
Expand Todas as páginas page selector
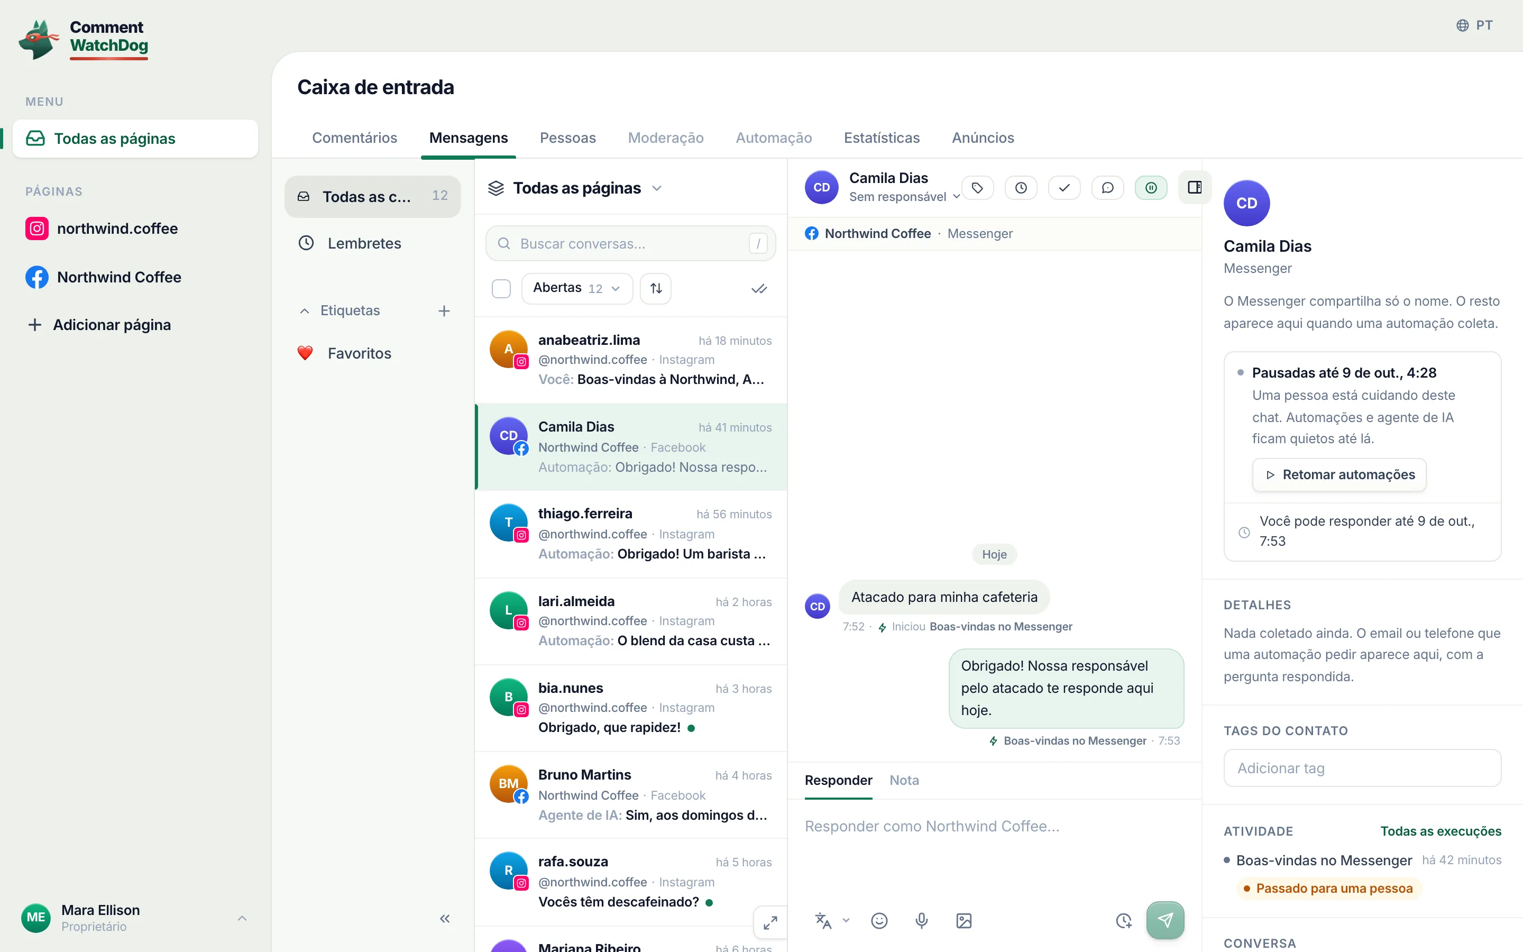(x=575, y=188)
